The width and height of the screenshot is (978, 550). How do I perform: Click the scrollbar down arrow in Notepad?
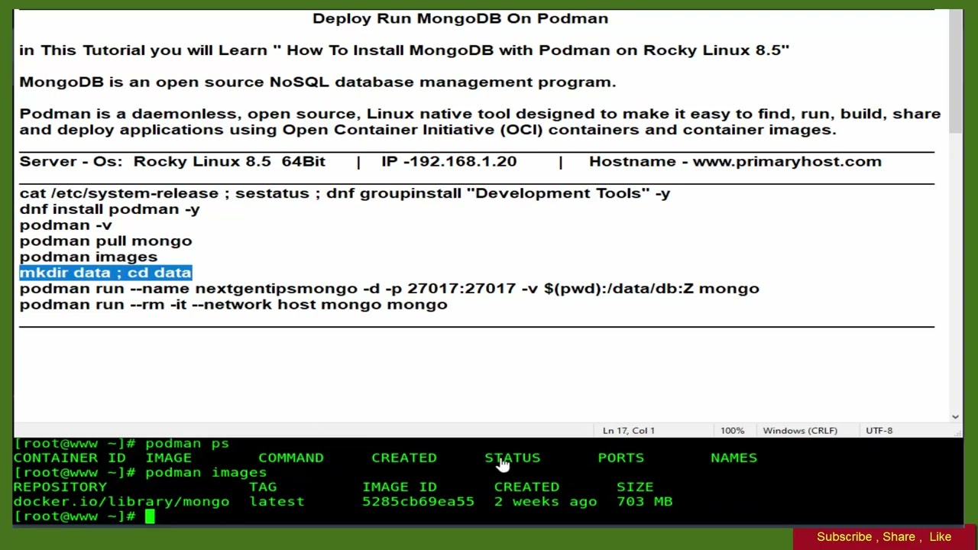[955, 416]
